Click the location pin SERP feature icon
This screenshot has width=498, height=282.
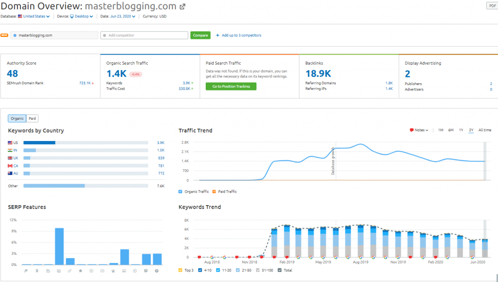point(37,270)
